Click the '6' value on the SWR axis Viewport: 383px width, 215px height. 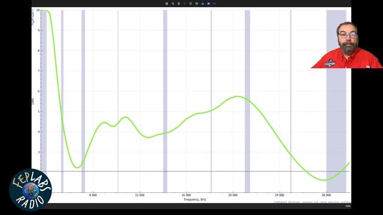[38, 91]
